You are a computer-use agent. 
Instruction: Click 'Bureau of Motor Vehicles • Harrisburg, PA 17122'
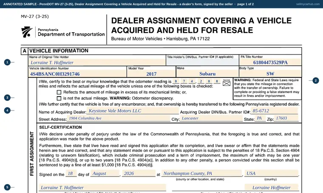click(161, 39)
